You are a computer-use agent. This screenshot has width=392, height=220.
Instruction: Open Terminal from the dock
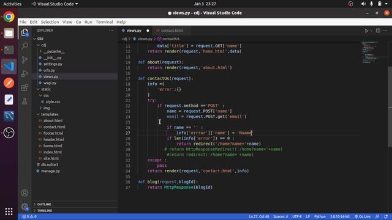click(x=9, y=50)
